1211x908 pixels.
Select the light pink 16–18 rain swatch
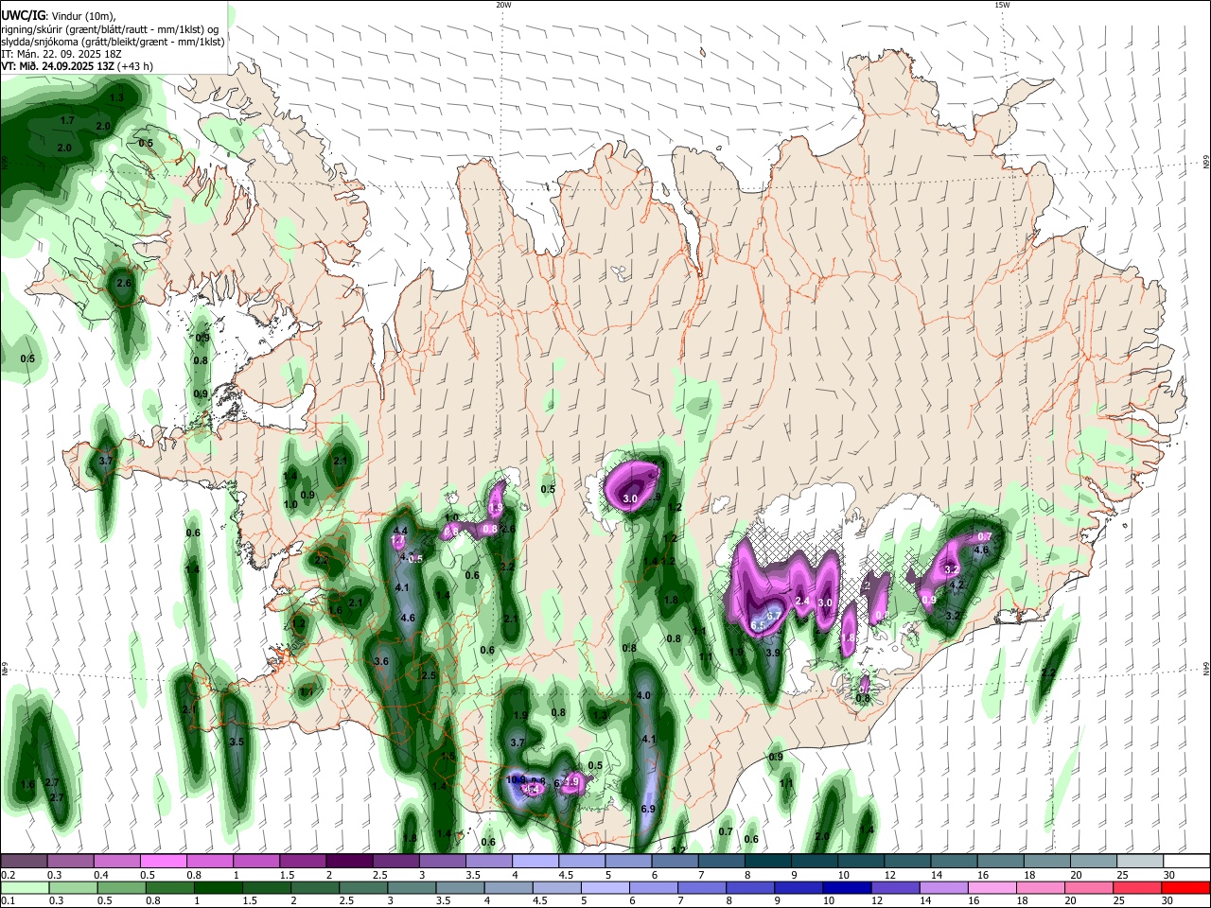click(x=992, y=887)
